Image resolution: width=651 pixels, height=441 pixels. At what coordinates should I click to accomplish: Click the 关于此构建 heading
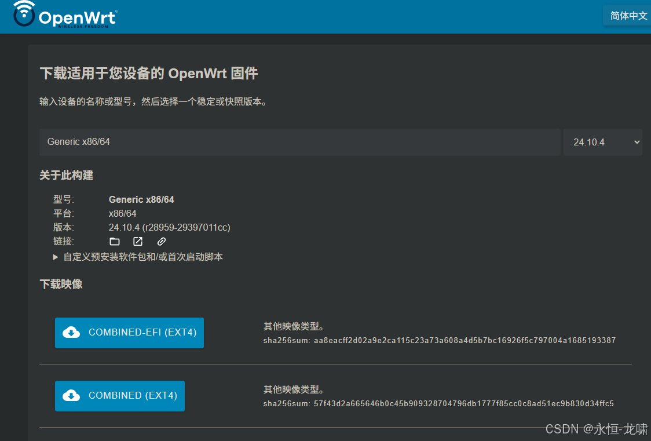(67, 175)
